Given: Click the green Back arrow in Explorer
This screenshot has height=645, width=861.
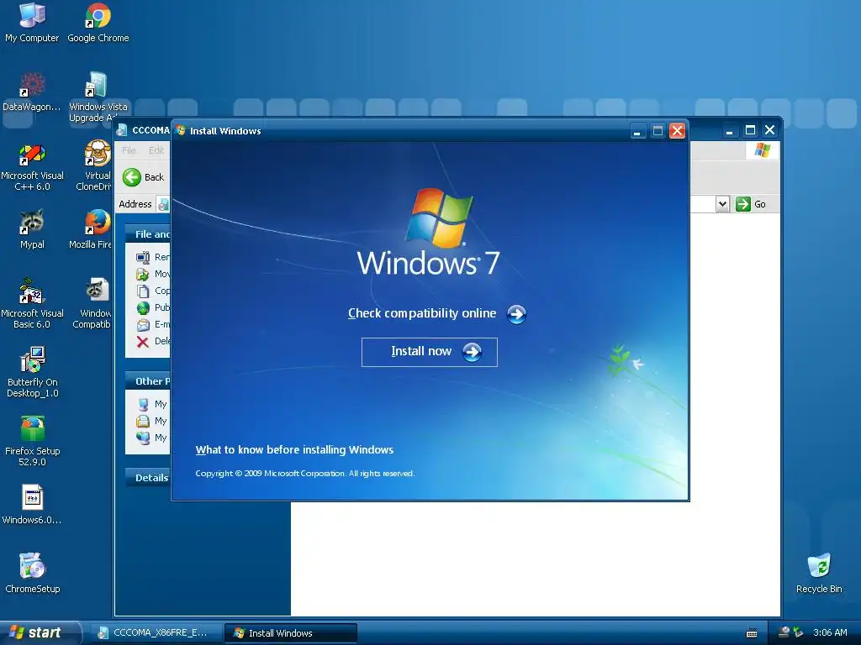Looking at the screenshot, I should click(132, 177).
